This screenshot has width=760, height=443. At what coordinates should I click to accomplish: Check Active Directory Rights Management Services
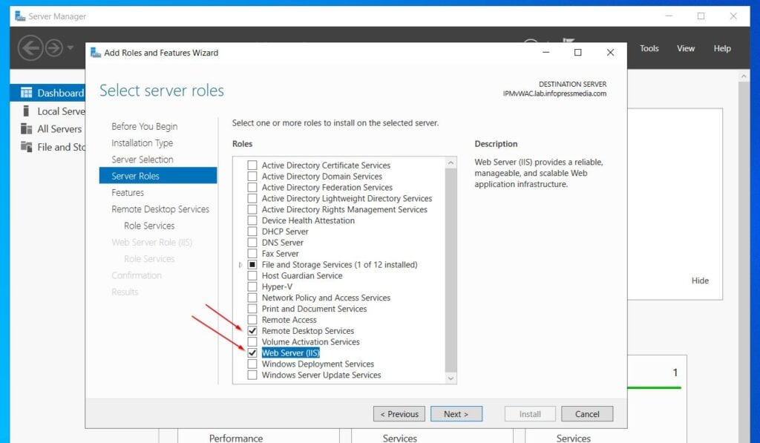point(252,209)
